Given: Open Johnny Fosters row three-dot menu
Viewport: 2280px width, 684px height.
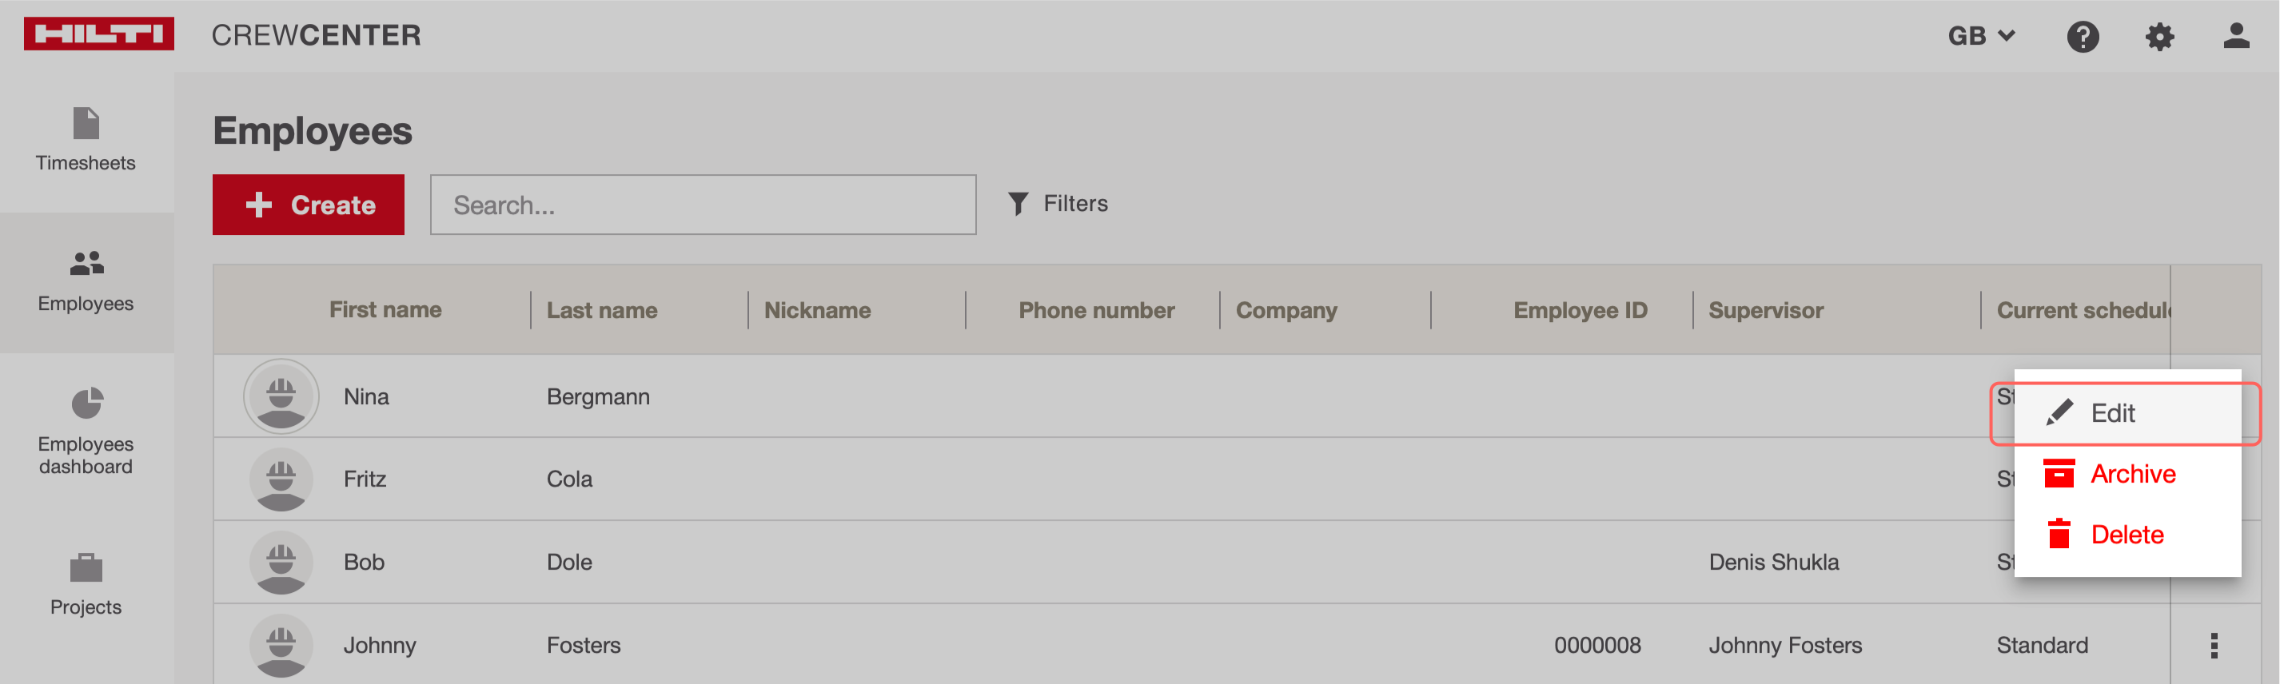Looking at the screenshot, I should click(2214, 645).
